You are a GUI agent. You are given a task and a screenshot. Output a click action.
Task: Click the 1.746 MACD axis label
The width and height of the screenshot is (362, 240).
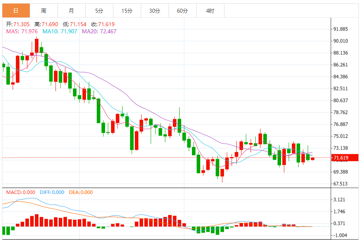coord(339,211)
